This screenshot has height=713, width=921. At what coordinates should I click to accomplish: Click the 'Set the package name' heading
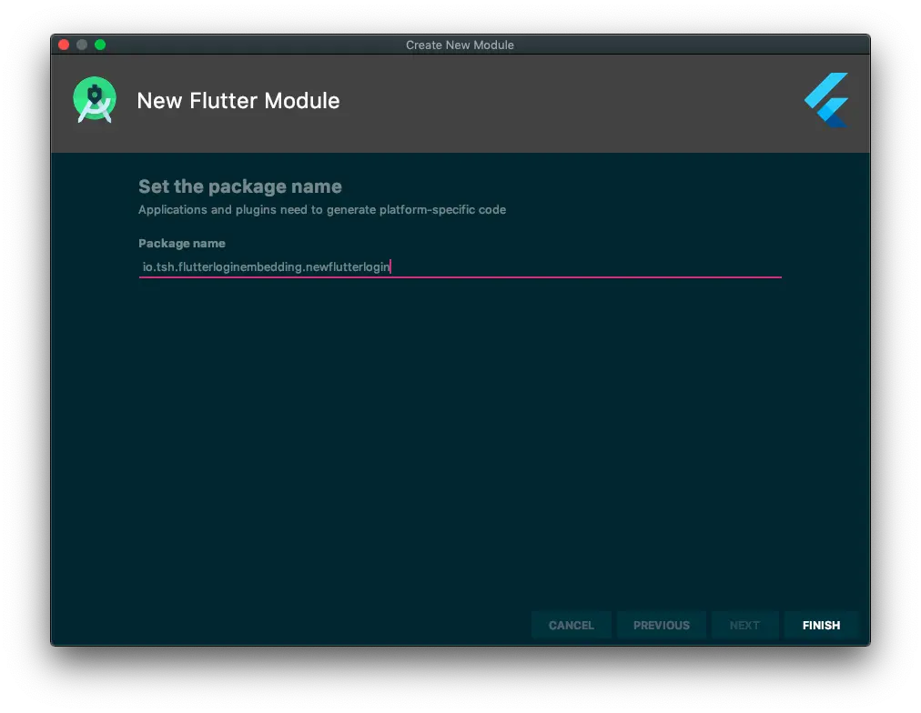239,186
